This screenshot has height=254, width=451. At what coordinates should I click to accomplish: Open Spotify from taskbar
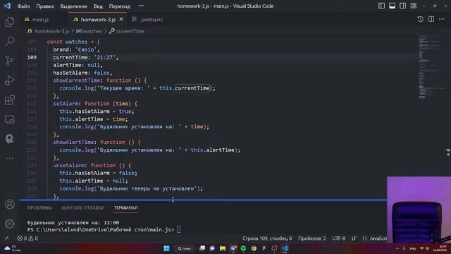tap(243, 248)
